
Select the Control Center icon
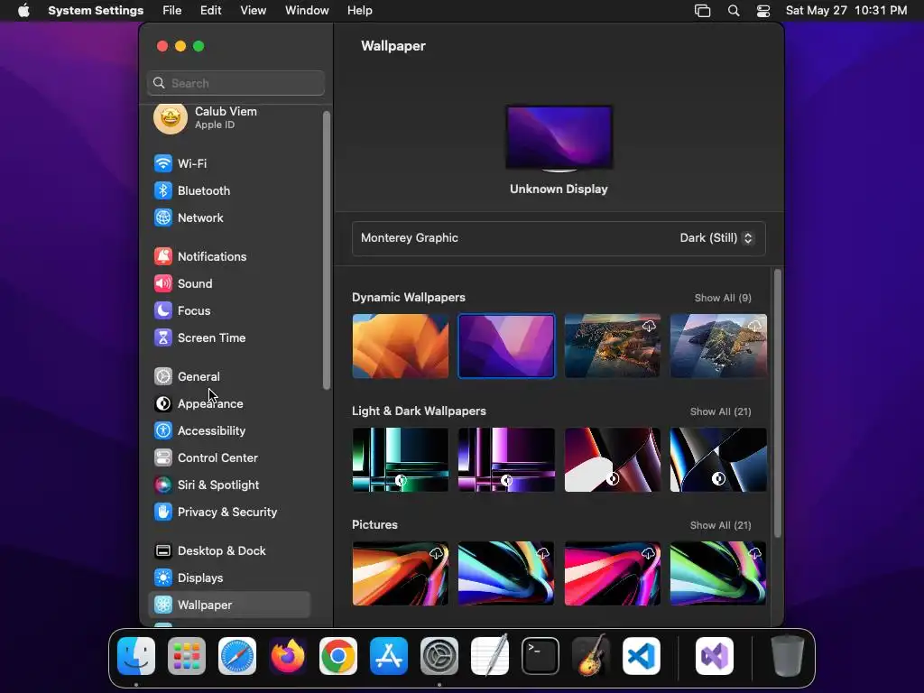point(163,457)
